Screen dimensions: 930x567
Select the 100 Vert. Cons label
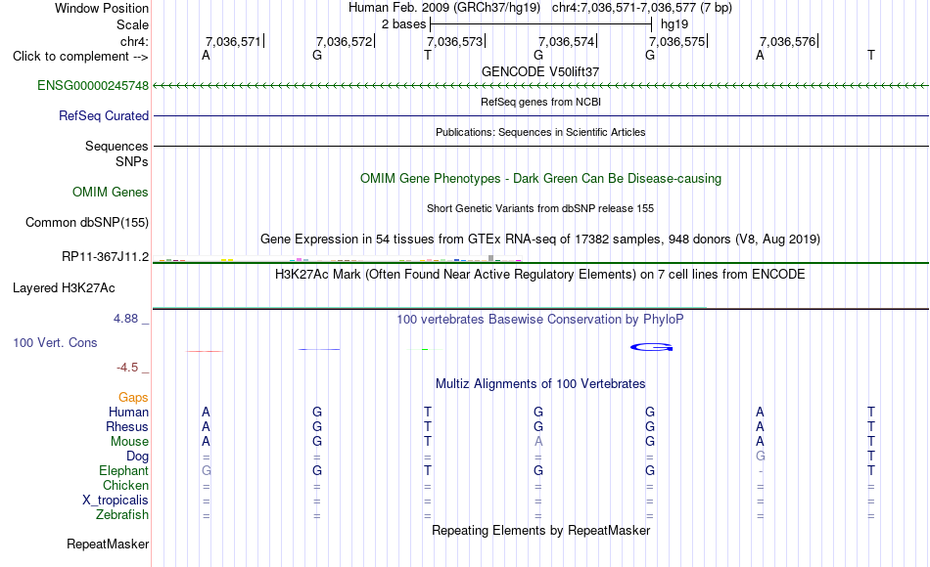pos(55,343)
